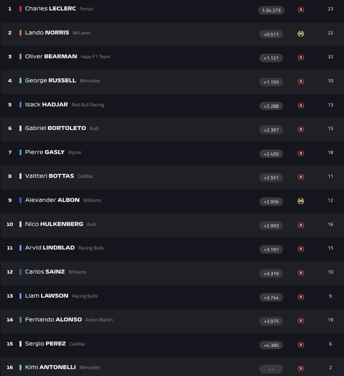
Task: Click the medium tyre icon for Norris
Action: point(301,33)
